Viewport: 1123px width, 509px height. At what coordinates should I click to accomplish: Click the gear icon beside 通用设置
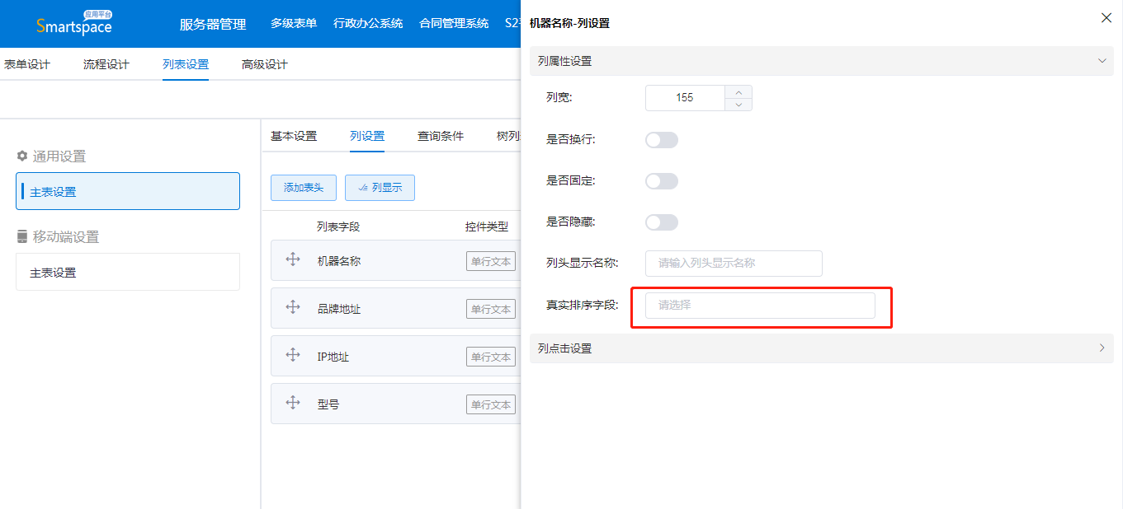tap(22, 156)
